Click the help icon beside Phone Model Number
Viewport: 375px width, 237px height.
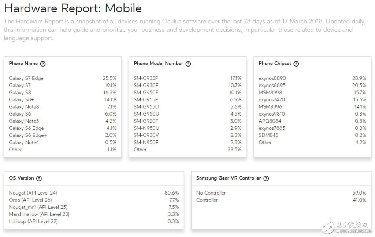pyautogui.click(x=188, y=64)
